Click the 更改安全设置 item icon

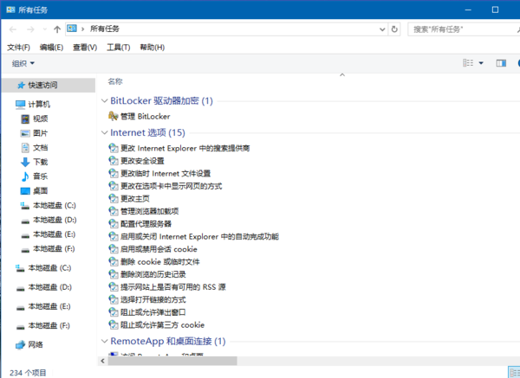pos(114,161)
